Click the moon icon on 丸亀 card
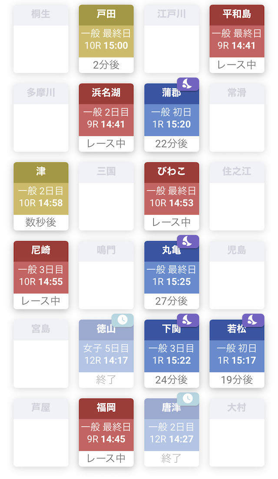The height and width of the screenshot is (479, 278). pos(188,242)
